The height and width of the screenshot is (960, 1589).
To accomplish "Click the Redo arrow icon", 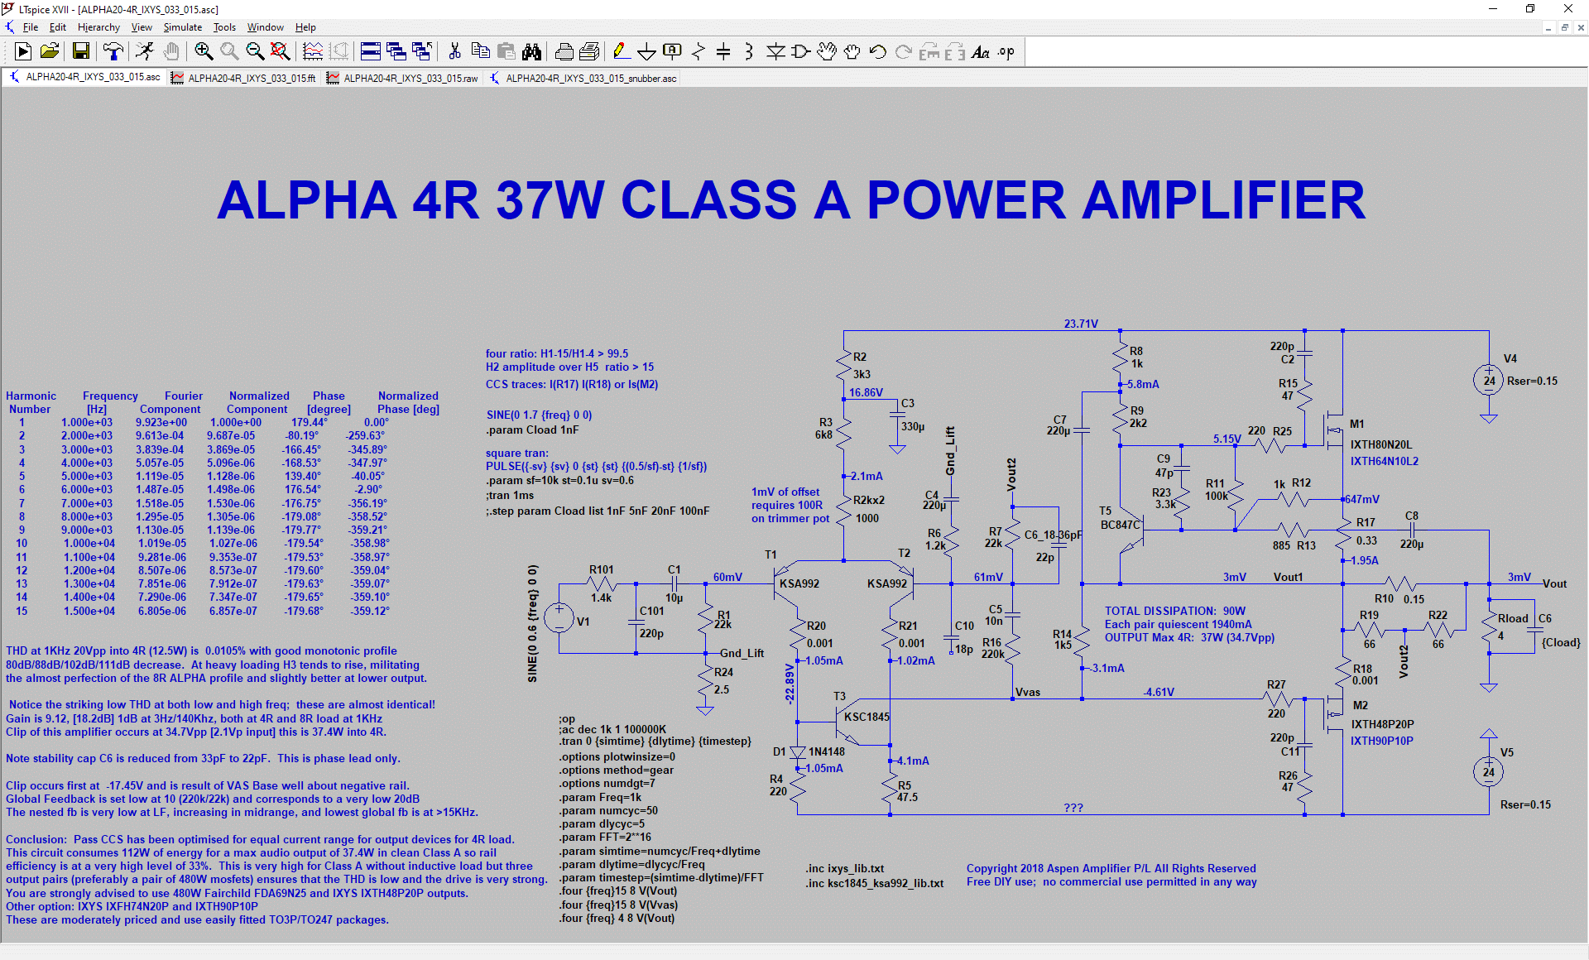I will click(904, 52).
